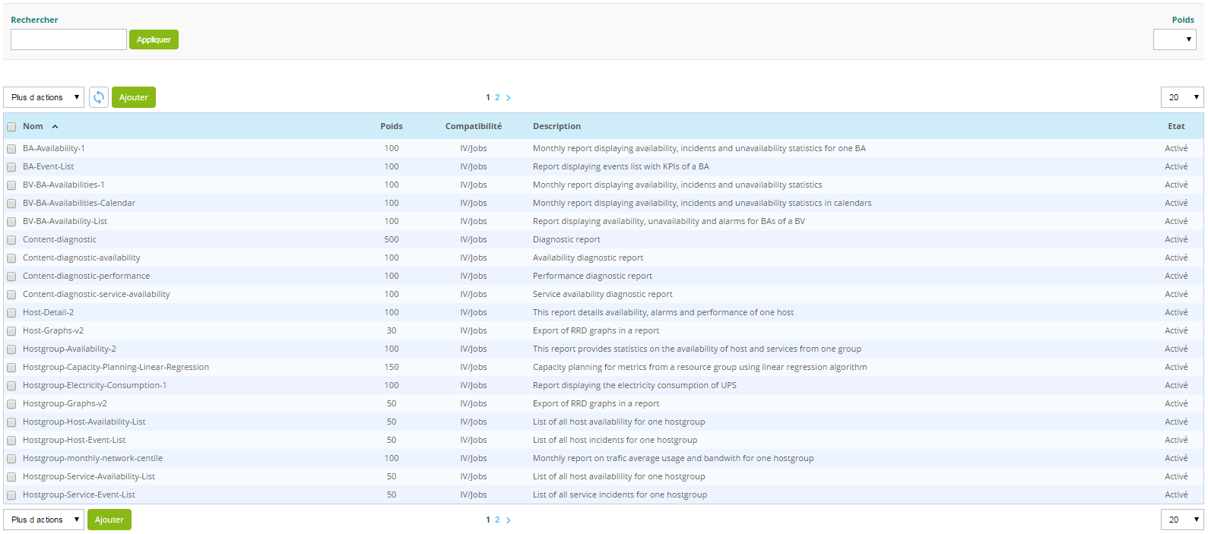Go to page 2 in top pagination

click(497, 98)
